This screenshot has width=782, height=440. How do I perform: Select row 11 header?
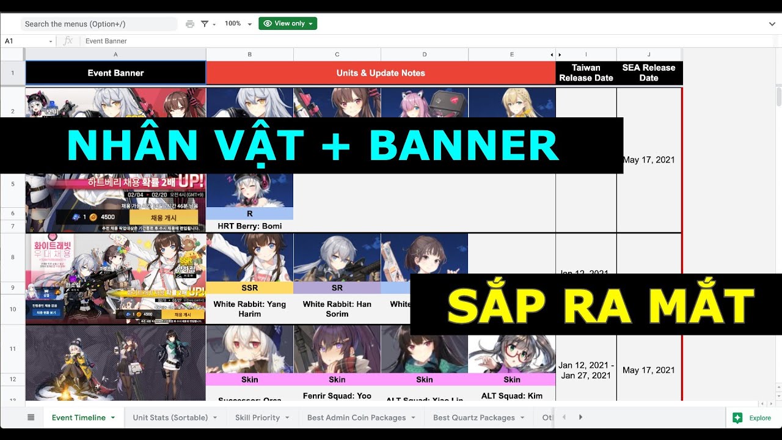click(x=12, y=349)
